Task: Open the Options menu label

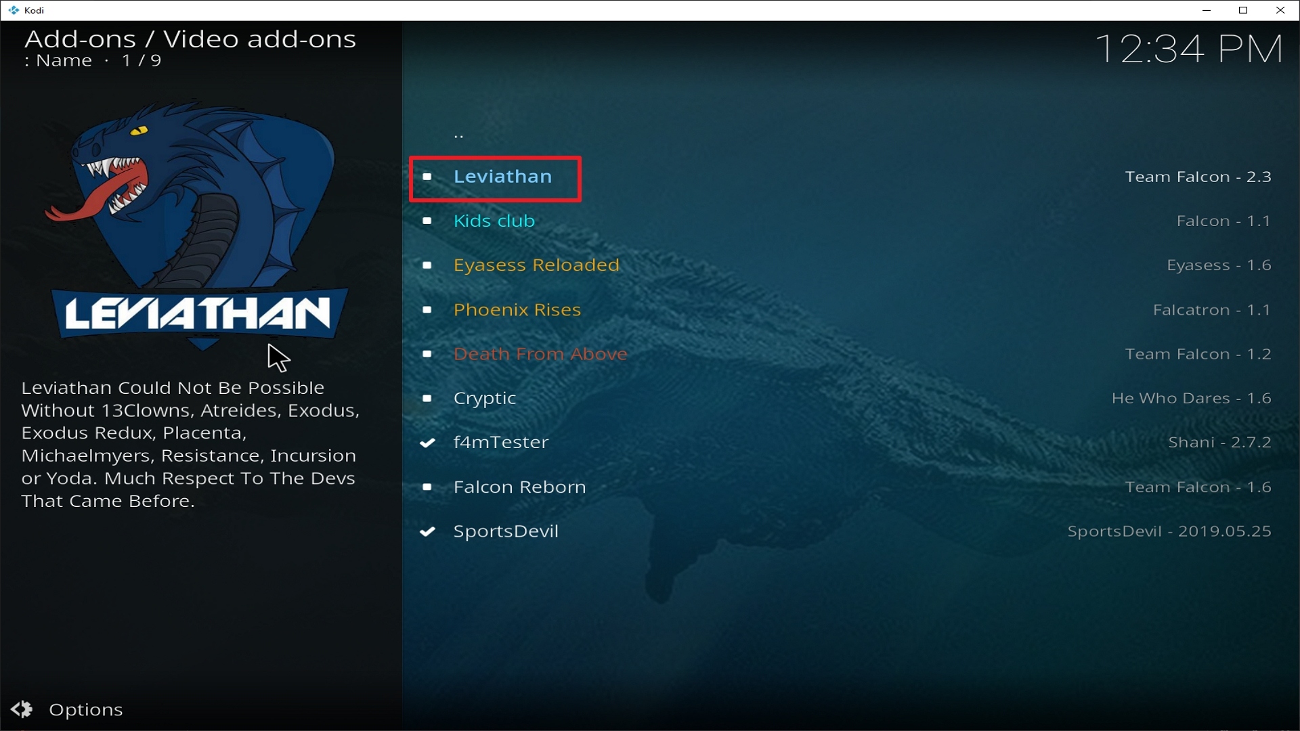Action: click(x=86, y=709)
